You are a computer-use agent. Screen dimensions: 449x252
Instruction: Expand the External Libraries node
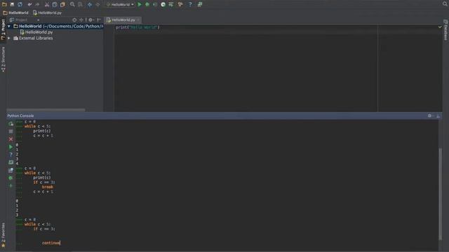coord(9,38)
